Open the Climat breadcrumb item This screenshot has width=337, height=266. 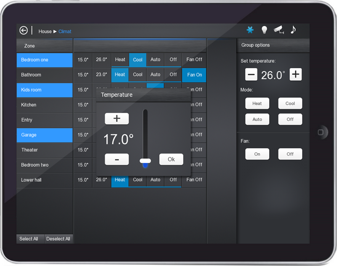[x=65, y=31]
